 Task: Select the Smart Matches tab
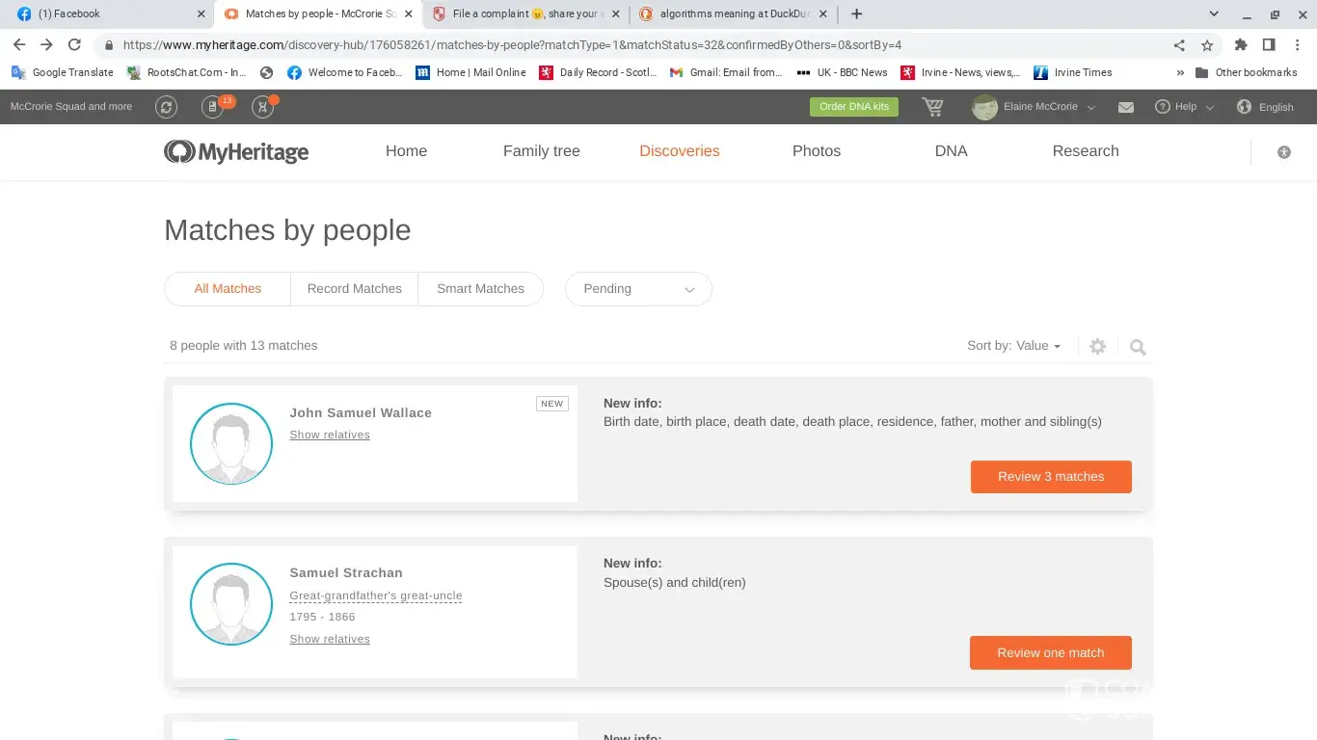tap(480, 289)
